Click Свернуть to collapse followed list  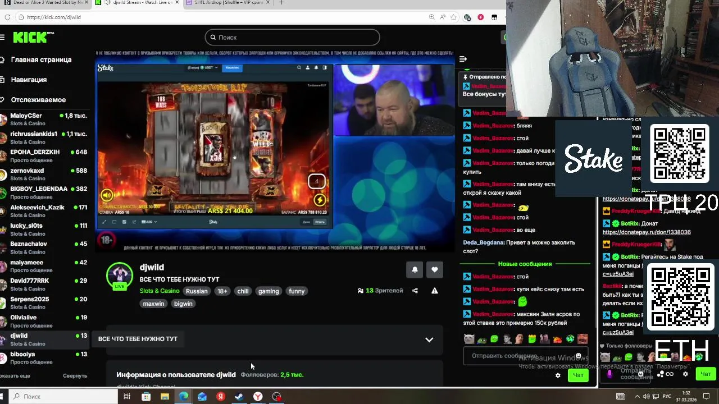pos(75,376)
